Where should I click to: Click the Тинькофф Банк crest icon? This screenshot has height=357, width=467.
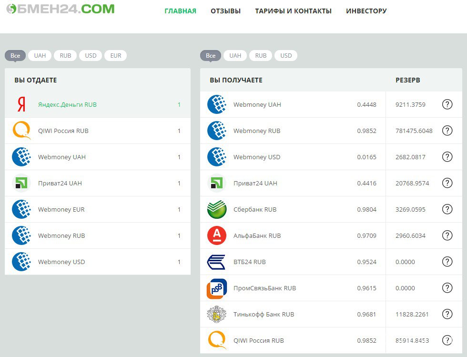(x=217, y=314)
